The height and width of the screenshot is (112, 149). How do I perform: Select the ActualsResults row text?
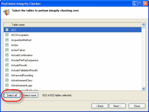(19, 65)
